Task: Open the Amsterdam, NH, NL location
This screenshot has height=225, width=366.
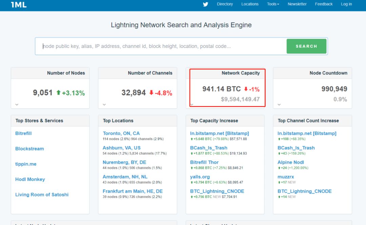Action: tap(125, 177)
